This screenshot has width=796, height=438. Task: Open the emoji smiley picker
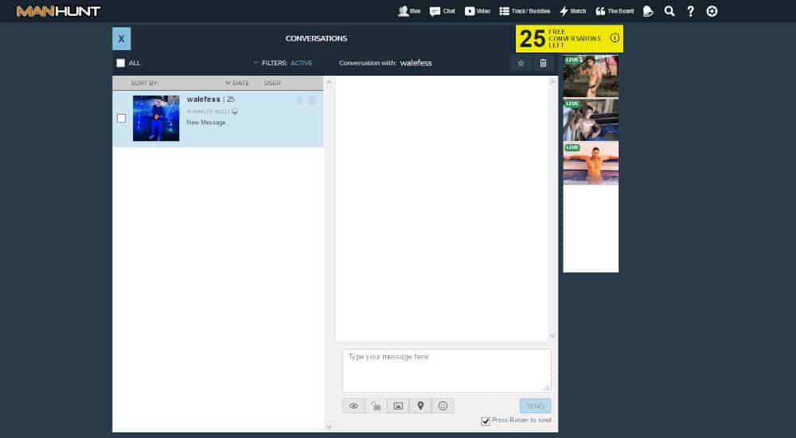pyautogui.click(x=443, y=406)
